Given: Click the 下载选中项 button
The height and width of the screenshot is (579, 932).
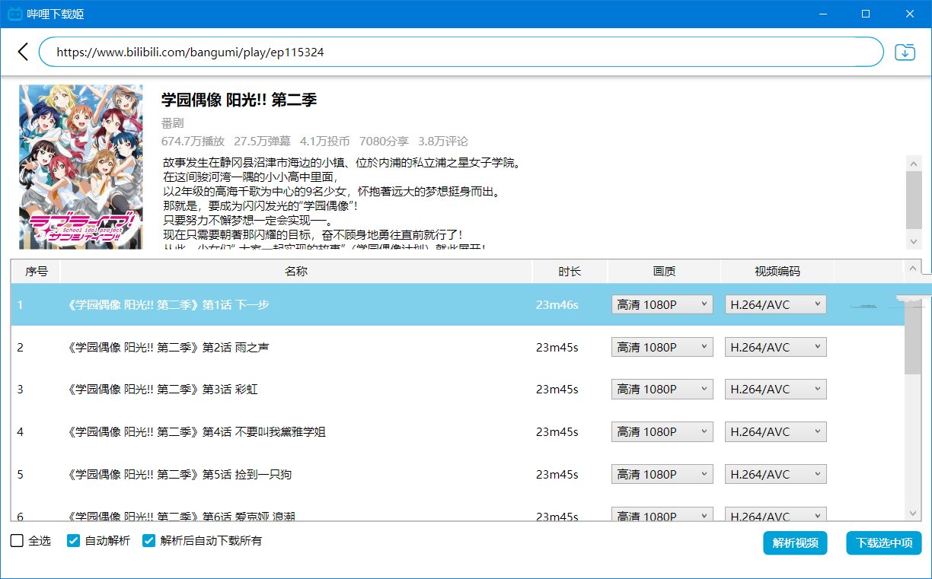Looking at the screenshot, I should coord(883,543).
